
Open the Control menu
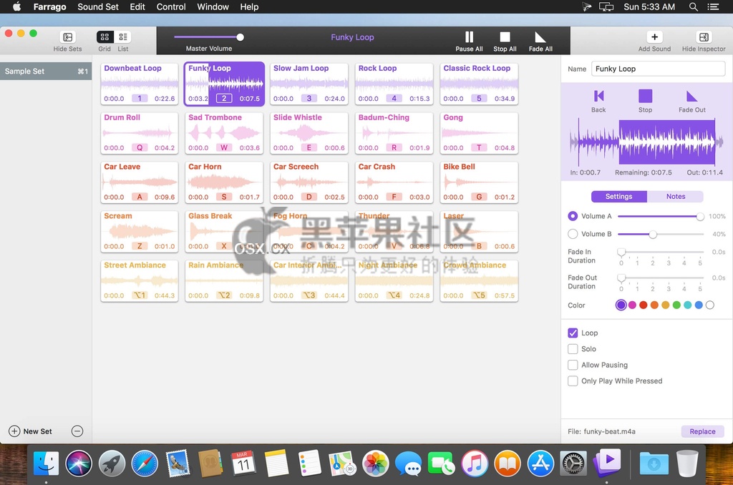click(171, 7)
